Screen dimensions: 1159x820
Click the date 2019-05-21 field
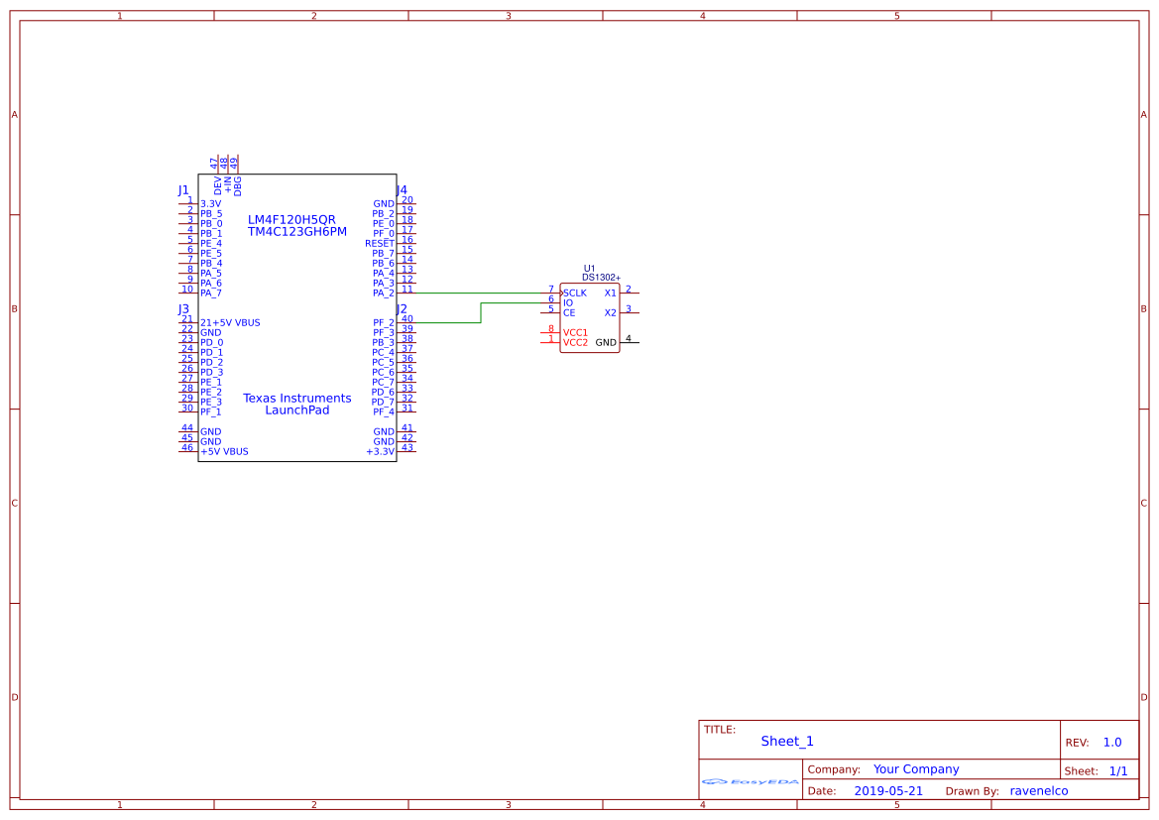point(888,790)
